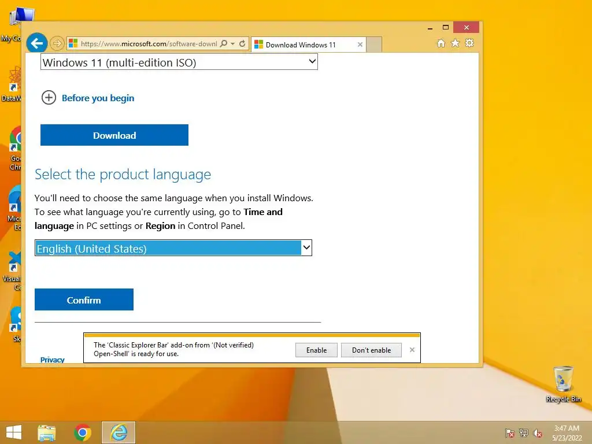Image resolution: width=592 pixels, height=444 pixels.
Task: Expand the address bar autocomplete arrow
Action: (233, 43)
